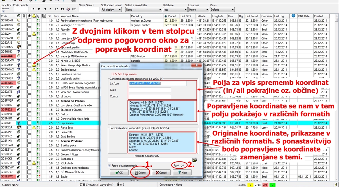This screenshot has width=339, height=187.
Task: Browse for macro with folder icon in dialog
Action: coord(195,160)
